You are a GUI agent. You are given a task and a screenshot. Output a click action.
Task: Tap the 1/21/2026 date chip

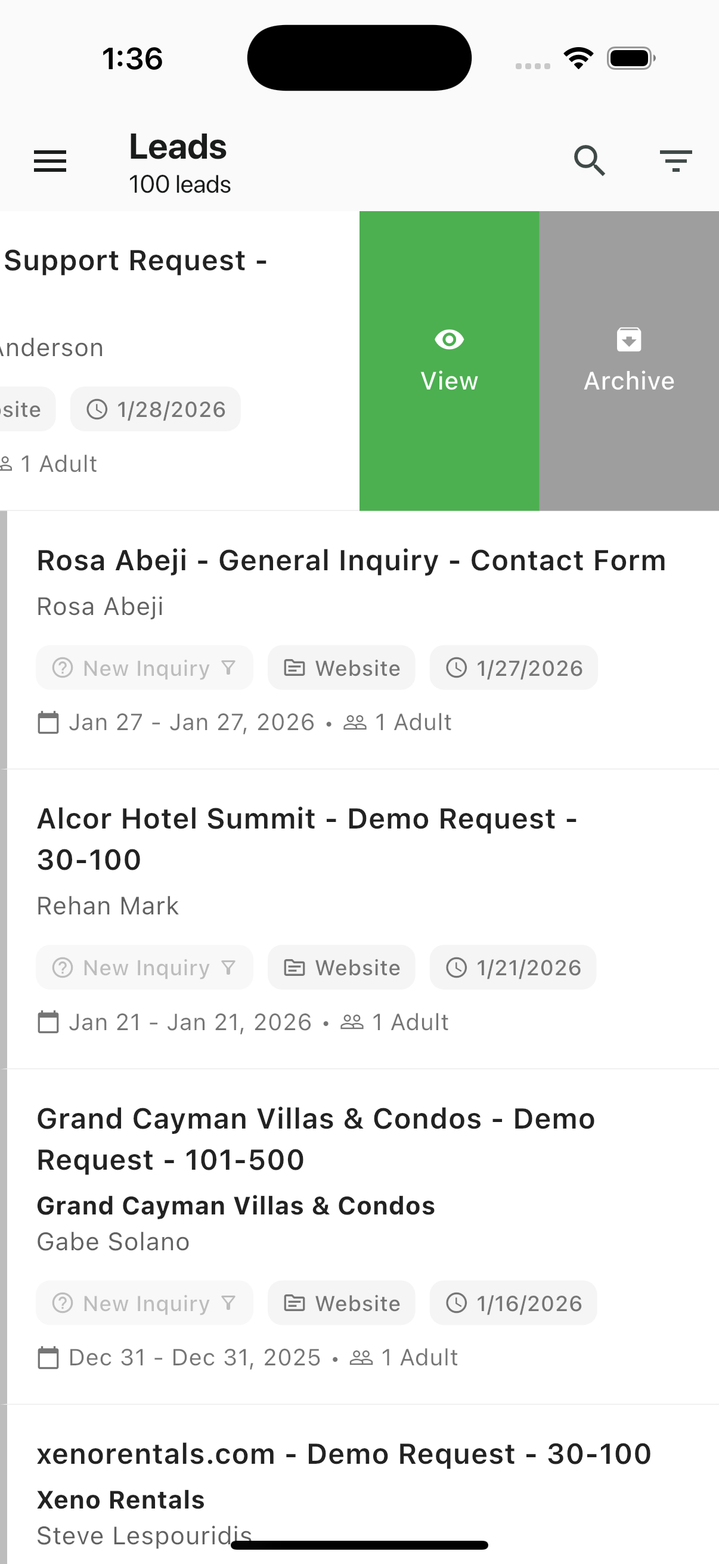[513, 967]
